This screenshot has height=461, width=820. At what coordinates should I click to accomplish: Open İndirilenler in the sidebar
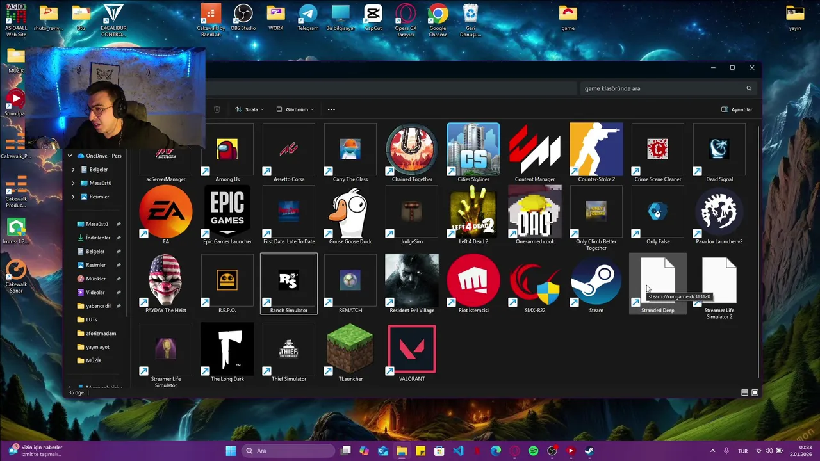98,238
